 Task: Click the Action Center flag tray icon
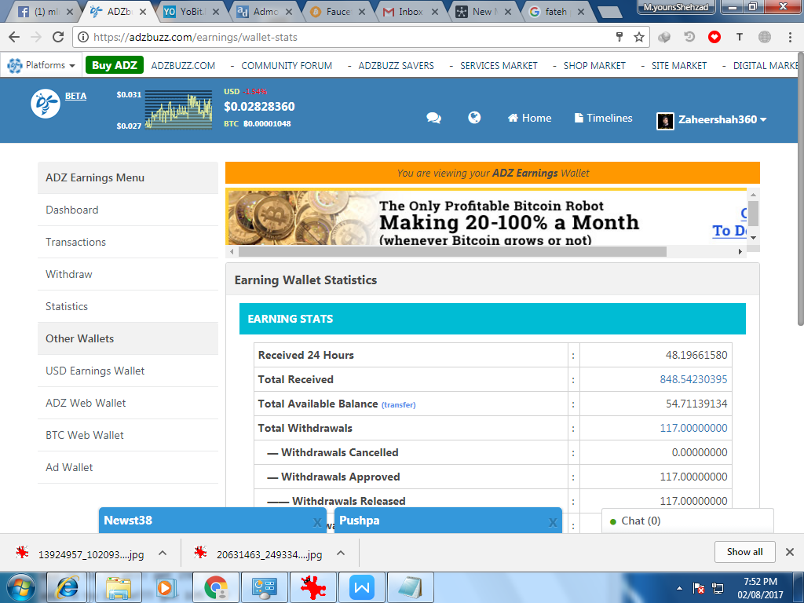[698, 587]
